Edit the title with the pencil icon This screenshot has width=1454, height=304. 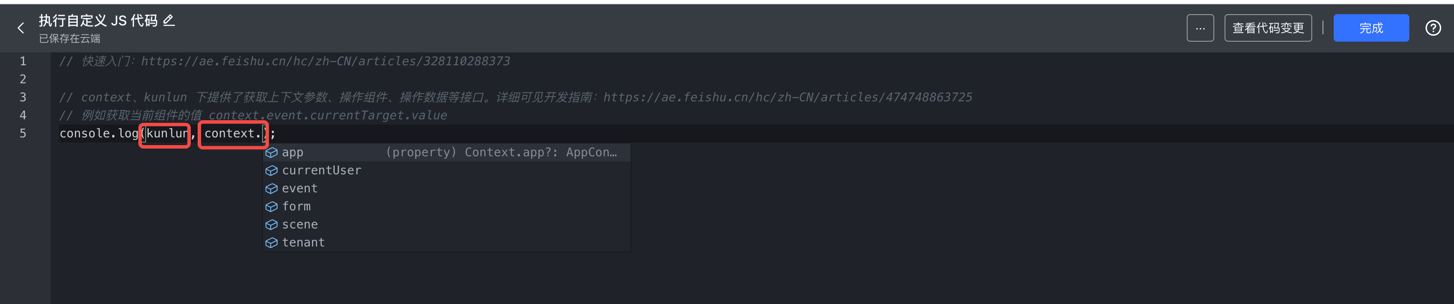pos(169,21)
